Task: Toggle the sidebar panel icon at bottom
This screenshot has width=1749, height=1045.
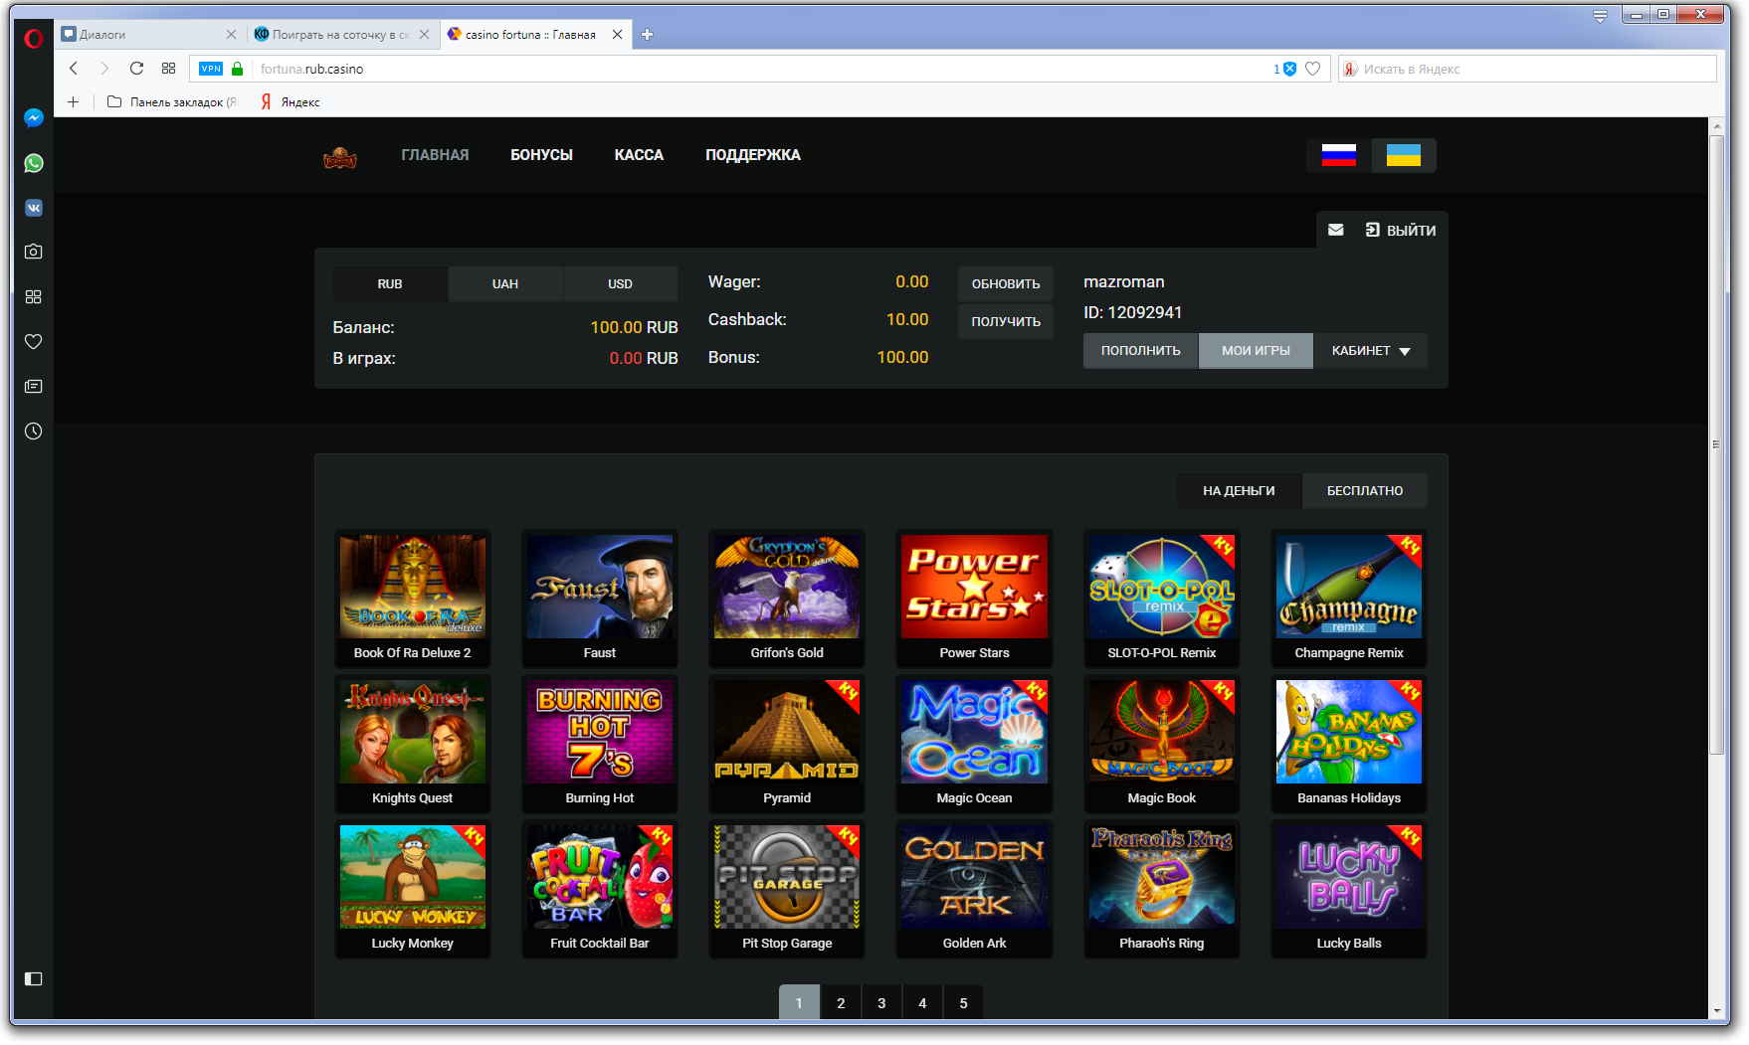Action: click(x=34, y=979)
